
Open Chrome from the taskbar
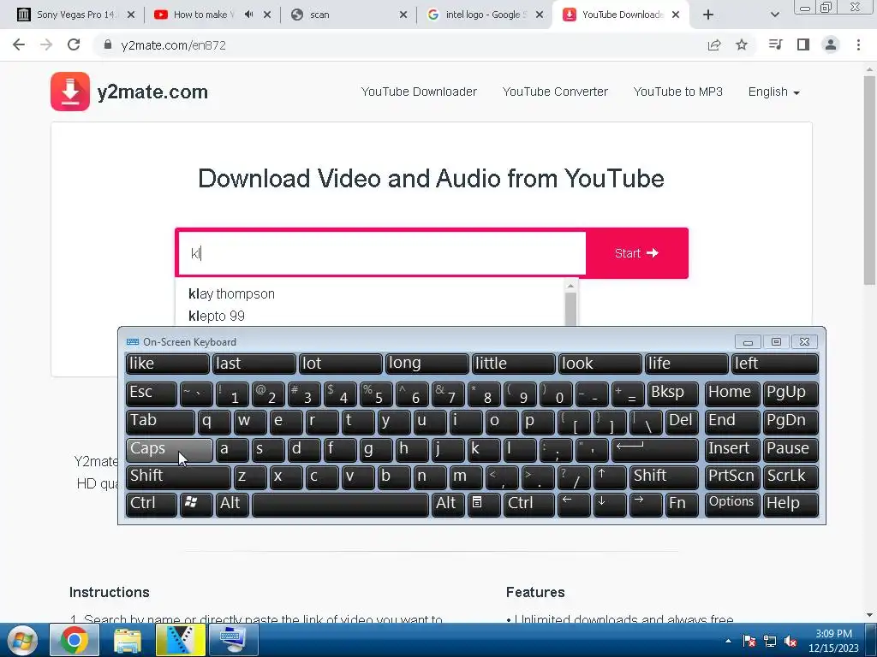[75, 640]
